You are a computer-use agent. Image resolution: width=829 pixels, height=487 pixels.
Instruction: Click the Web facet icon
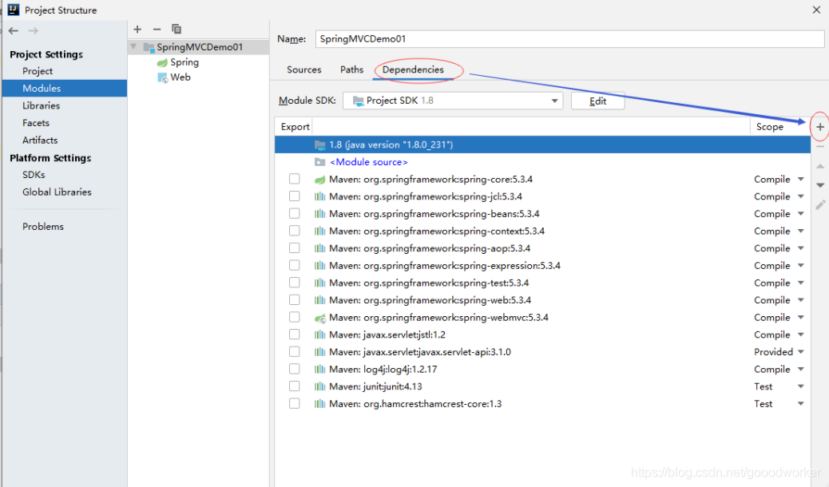click(163, 77)
